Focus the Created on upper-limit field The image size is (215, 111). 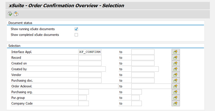point(143,63)
